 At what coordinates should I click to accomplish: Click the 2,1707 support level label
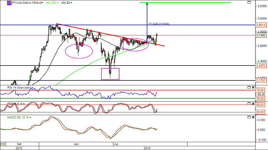[x=261, y=80]
